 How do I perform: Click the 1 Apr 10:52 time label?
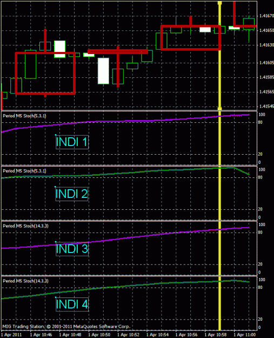(128, 335)
